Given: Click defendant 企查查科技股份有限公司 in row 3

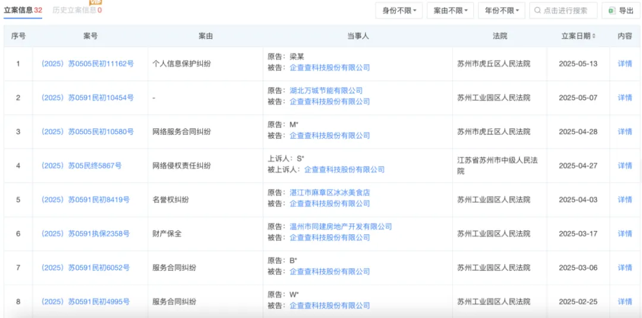Looking at the screenshot, I should tap(329, 136).
